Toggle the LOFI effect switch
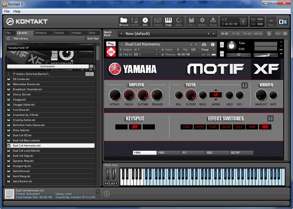This screenshot has height=209, width=293. coord(187,127)
